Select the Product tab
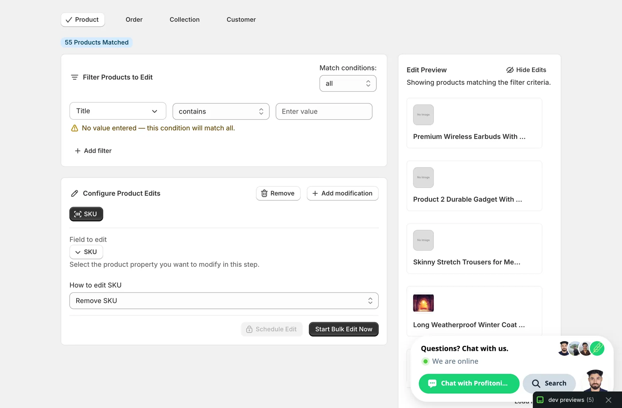 tap(82, 20)
